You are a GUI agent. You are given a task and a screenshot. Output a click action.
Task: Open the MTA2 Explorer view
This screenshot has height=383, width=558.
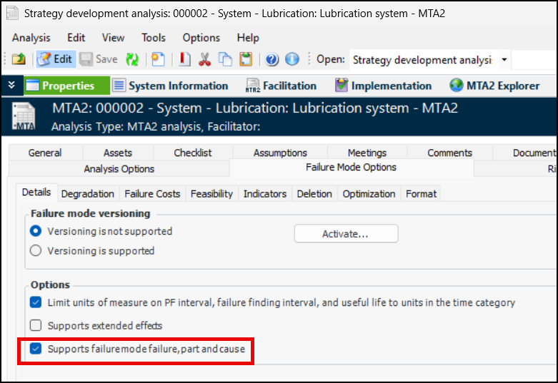tap(494, 86)
